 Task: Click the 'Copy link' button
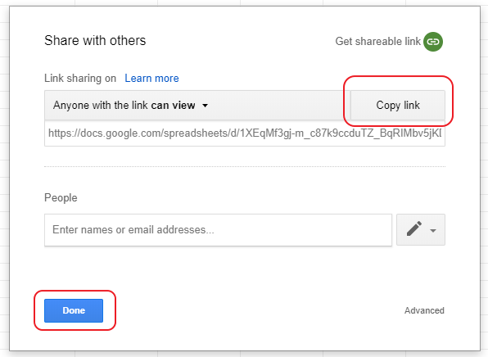(398, 105)
